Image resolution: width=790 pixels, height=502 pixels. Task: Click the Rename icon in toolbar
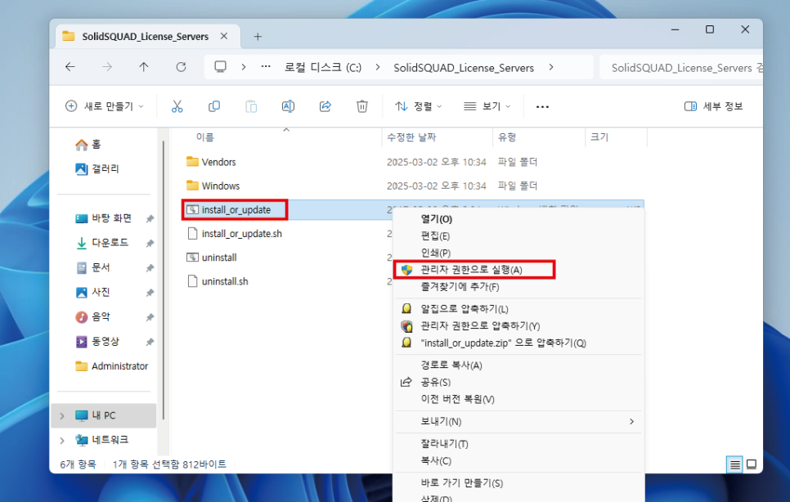[288, 106]
